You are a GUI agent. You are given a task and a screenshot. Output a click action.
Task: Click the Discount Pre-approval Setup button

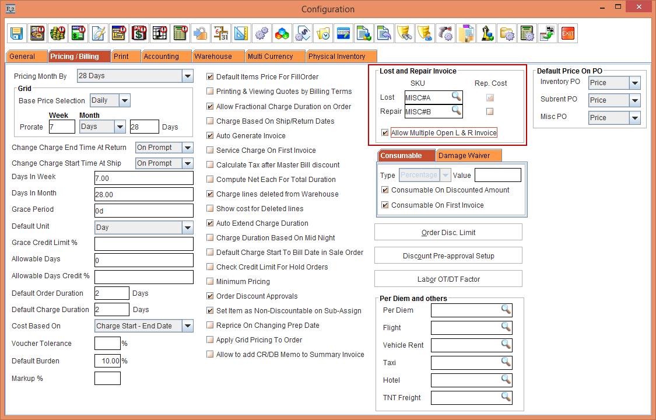pos(448,256)
